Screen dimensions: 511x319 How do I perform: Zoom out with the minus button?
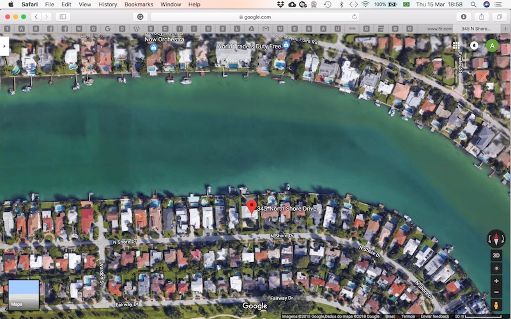[x=496, y=292]
